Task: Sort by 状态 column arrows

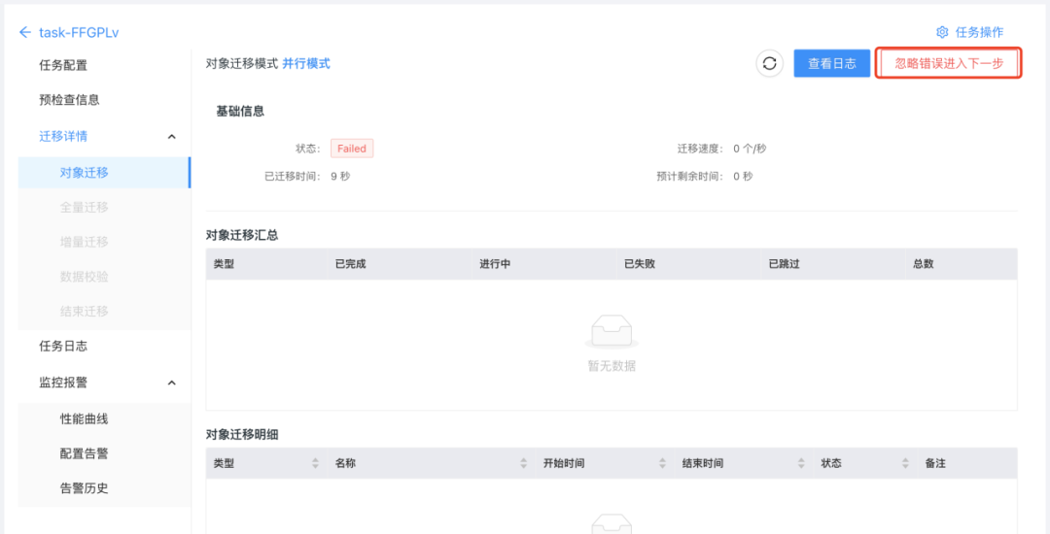Action: point(905,463)
